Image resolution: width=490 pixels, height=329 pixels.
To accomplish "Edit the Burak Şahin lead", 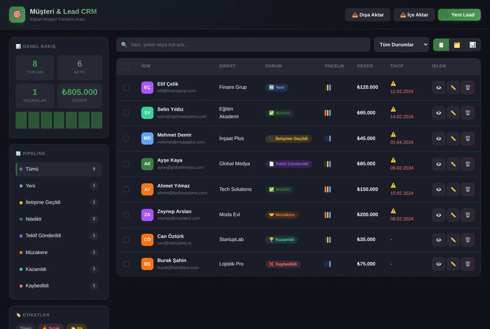I will pyautogui.click(x=453, y=264).
